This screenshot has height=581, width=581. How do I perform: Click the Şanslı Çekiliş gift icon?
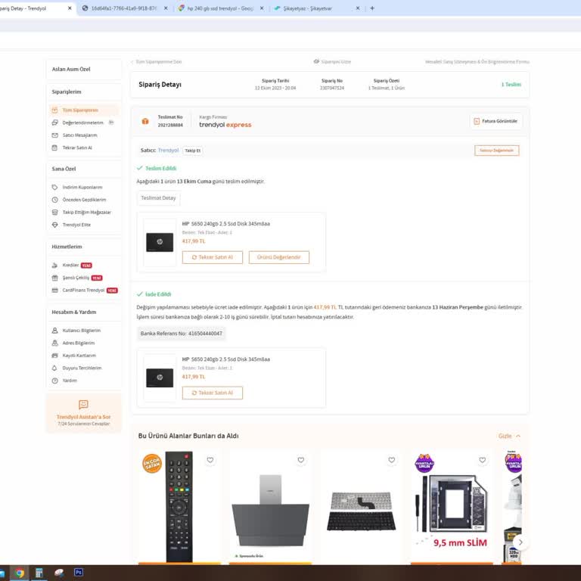pyautogui.click(x=54, y=278)
